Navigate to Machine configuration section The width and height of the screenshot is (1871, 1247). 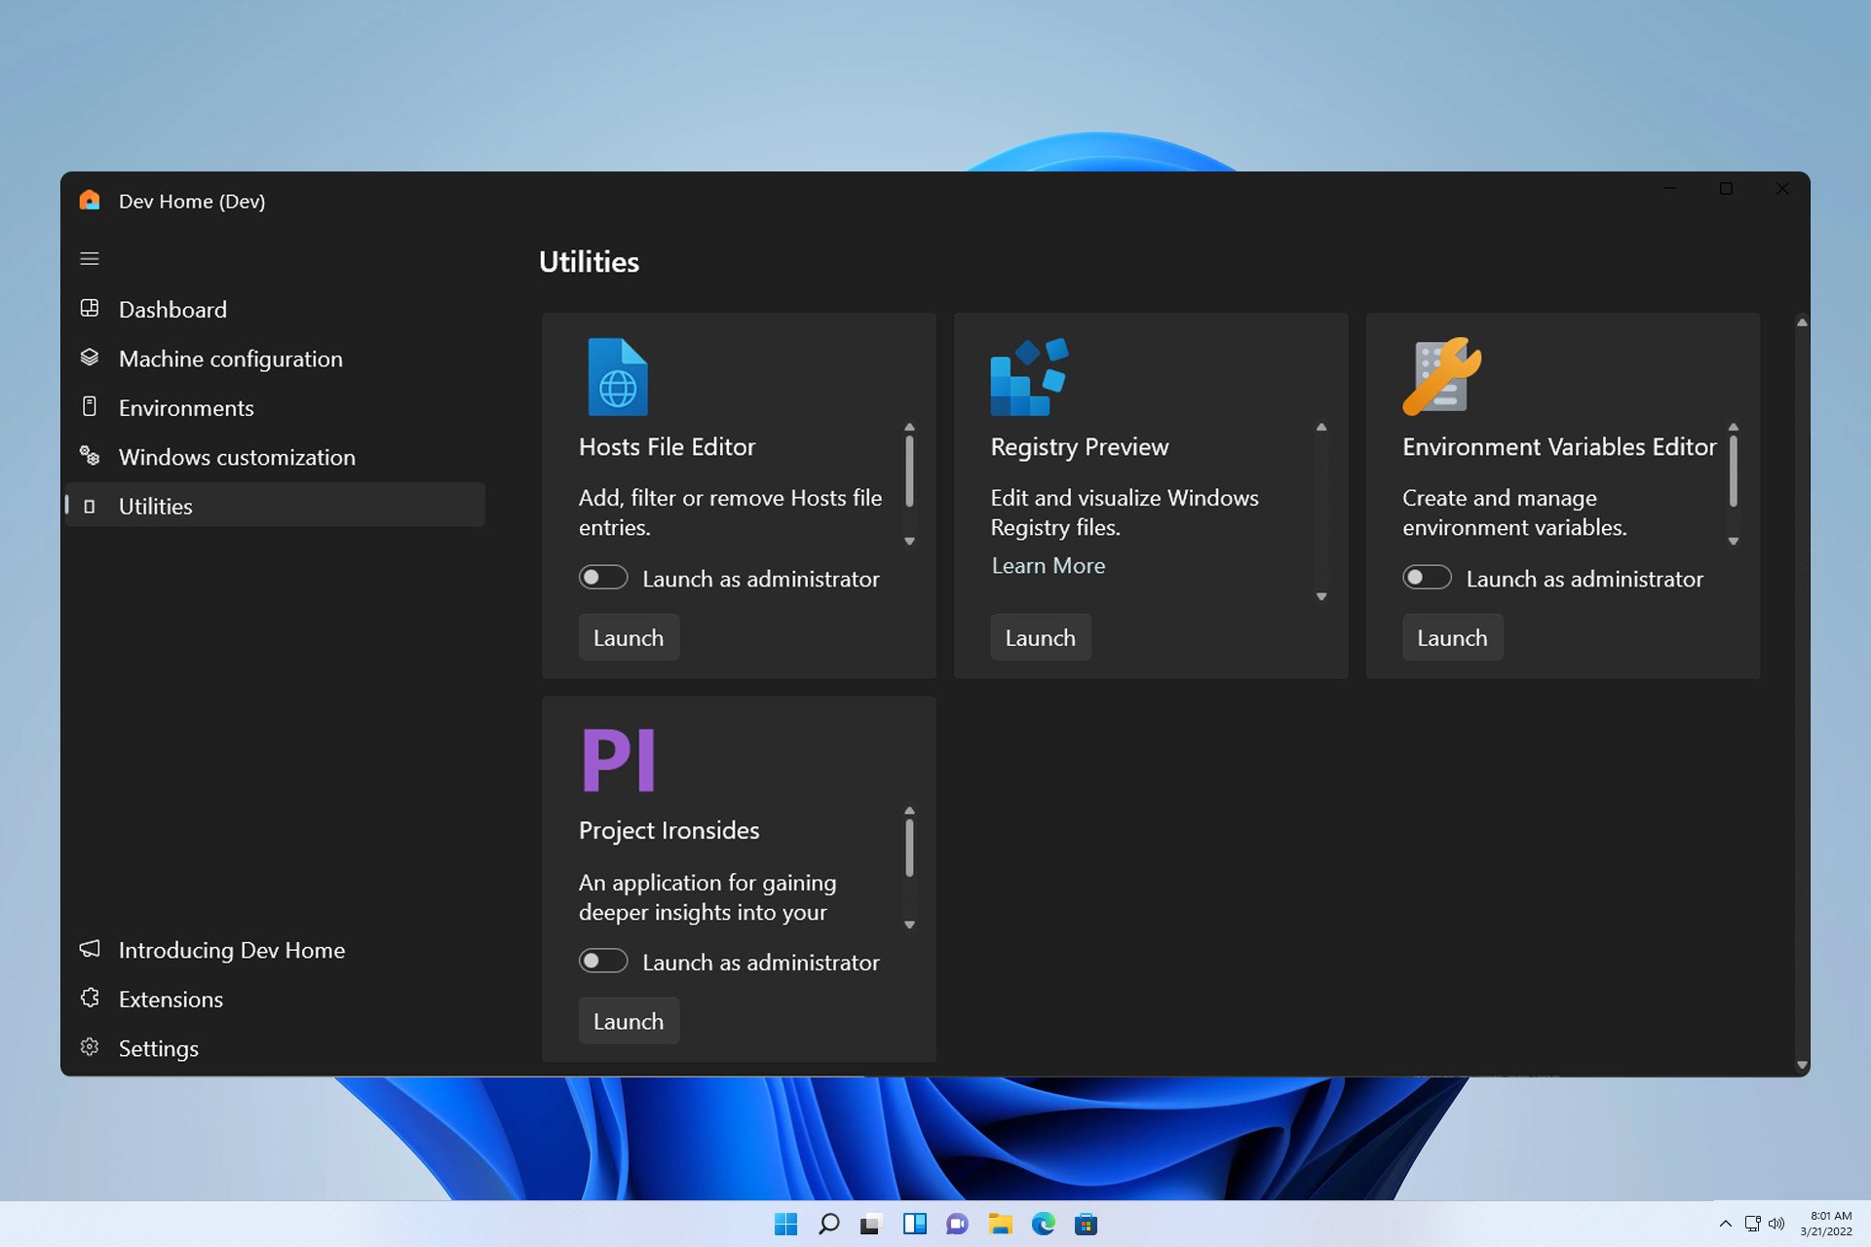click(x=230, y=358)
